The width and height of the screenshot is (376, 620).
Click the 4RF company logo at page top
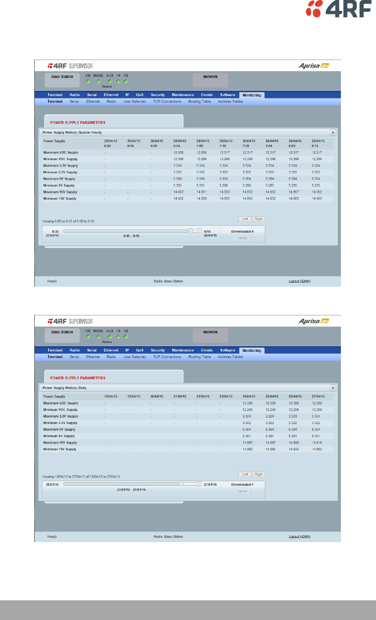339,9
